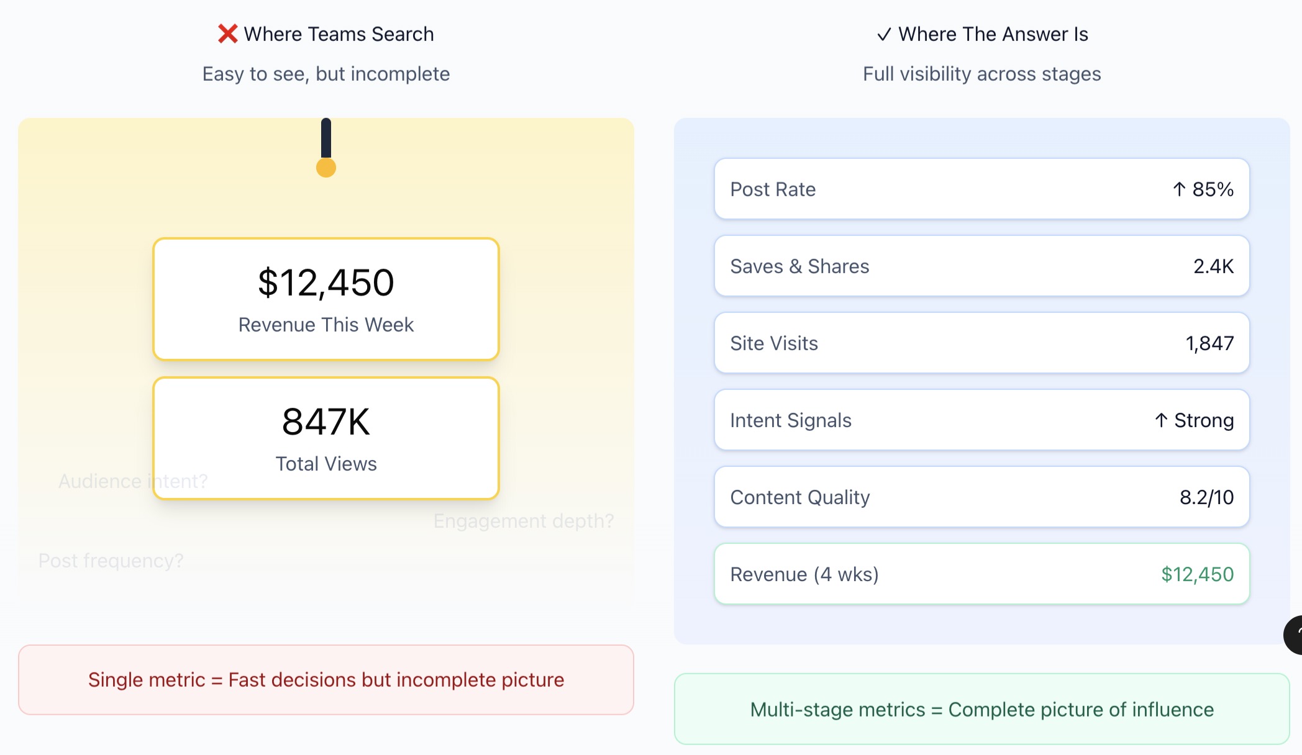Click the up arrow next to 85%
This screenshot has width=1302, height=755.
pyautogui.click(x=1179, y=189)
